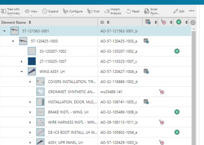Click the pink target icon in the ASSY, UPR PANEL row
The height and width of the screenshot is (145, 204).
click(162, 142)
